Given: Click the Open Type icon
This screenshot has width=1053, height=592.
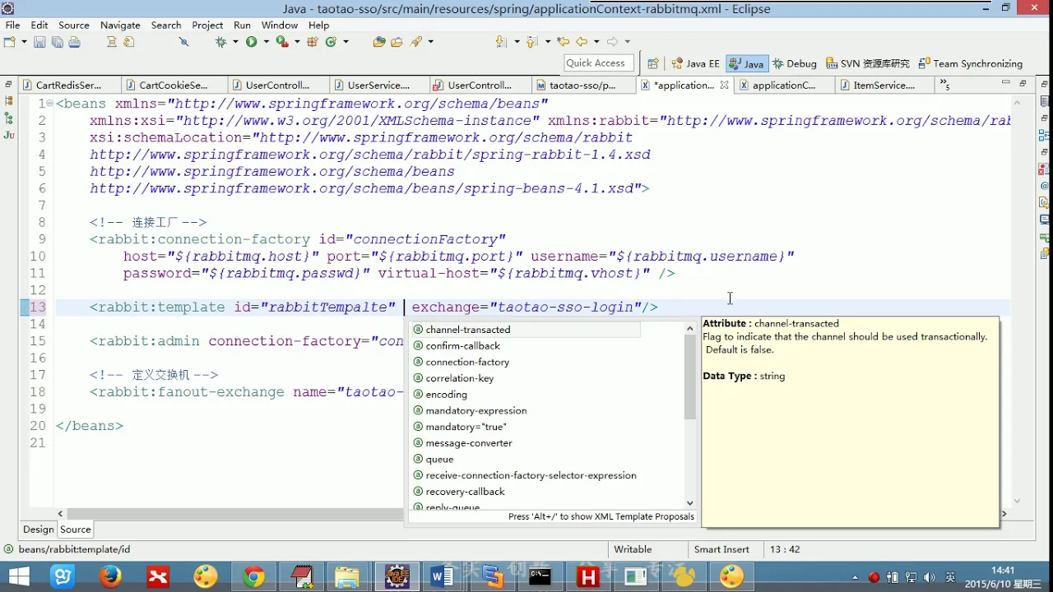Looking at the screenshot, I should 378,42.
